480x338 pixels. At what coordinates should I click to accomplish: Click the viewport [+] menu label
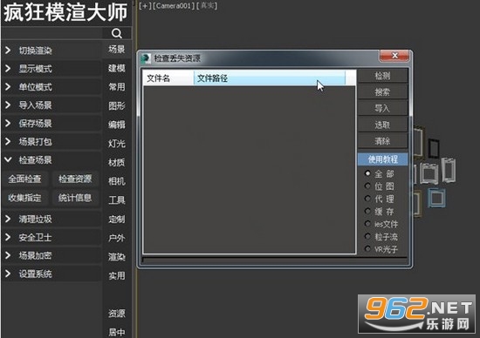(x=145, y=6)
